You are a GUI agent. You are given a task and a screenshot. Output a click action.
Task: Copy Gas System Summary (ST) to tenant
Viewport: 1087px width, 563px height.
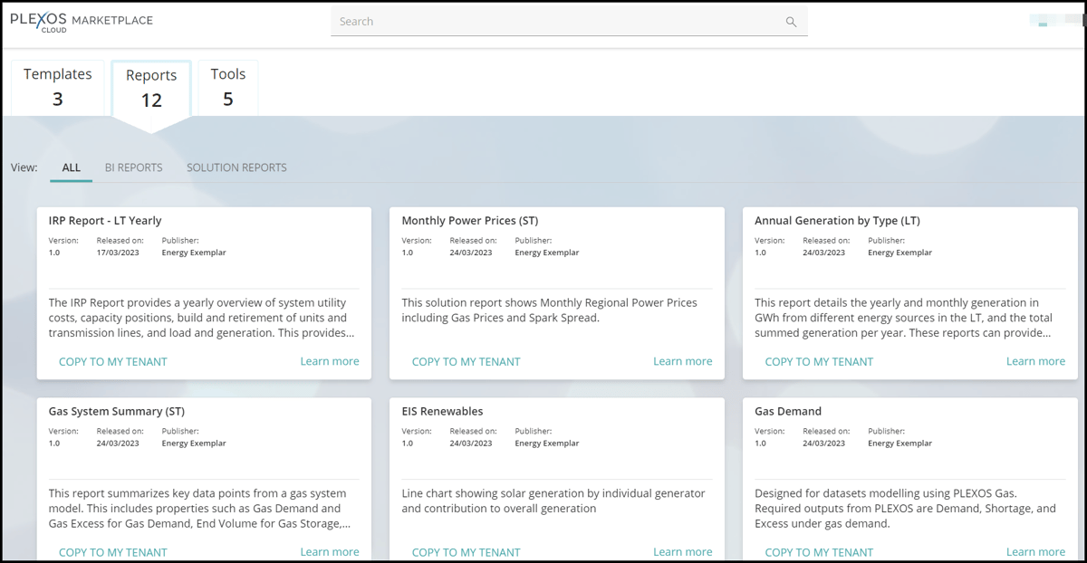113,552
